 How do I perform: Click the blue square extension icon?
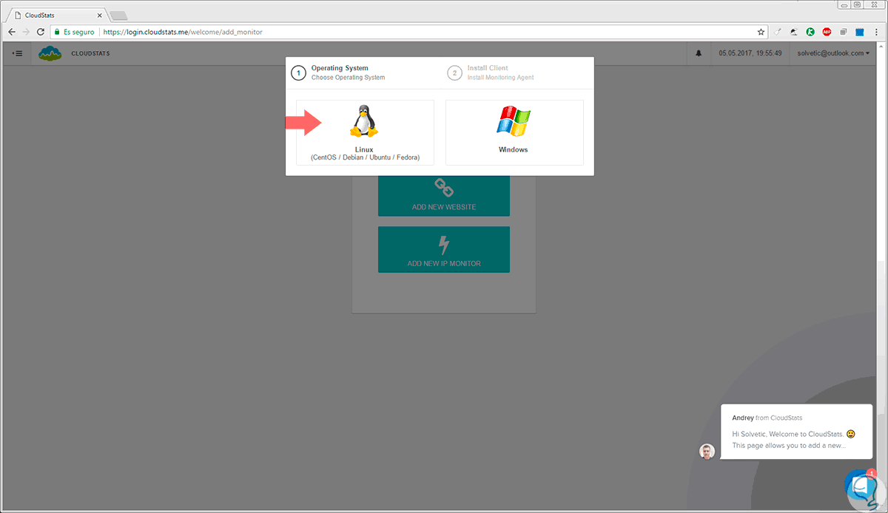pyautogui.click(x=860, y=32)
